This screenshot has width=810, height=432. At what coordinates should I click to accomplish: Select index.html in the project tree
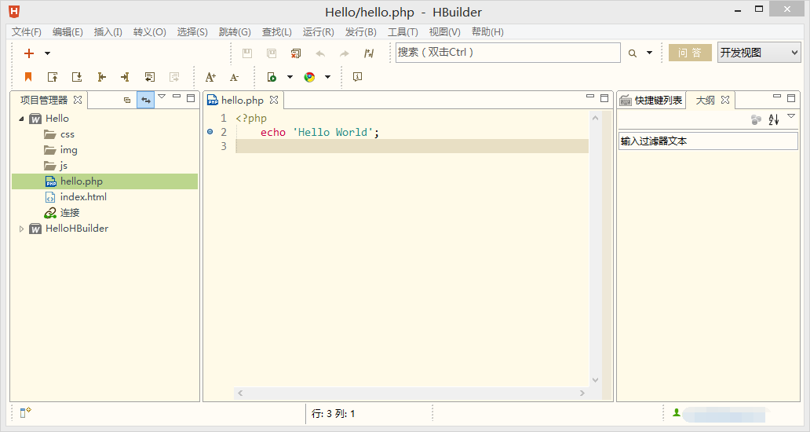pos(83,197)
